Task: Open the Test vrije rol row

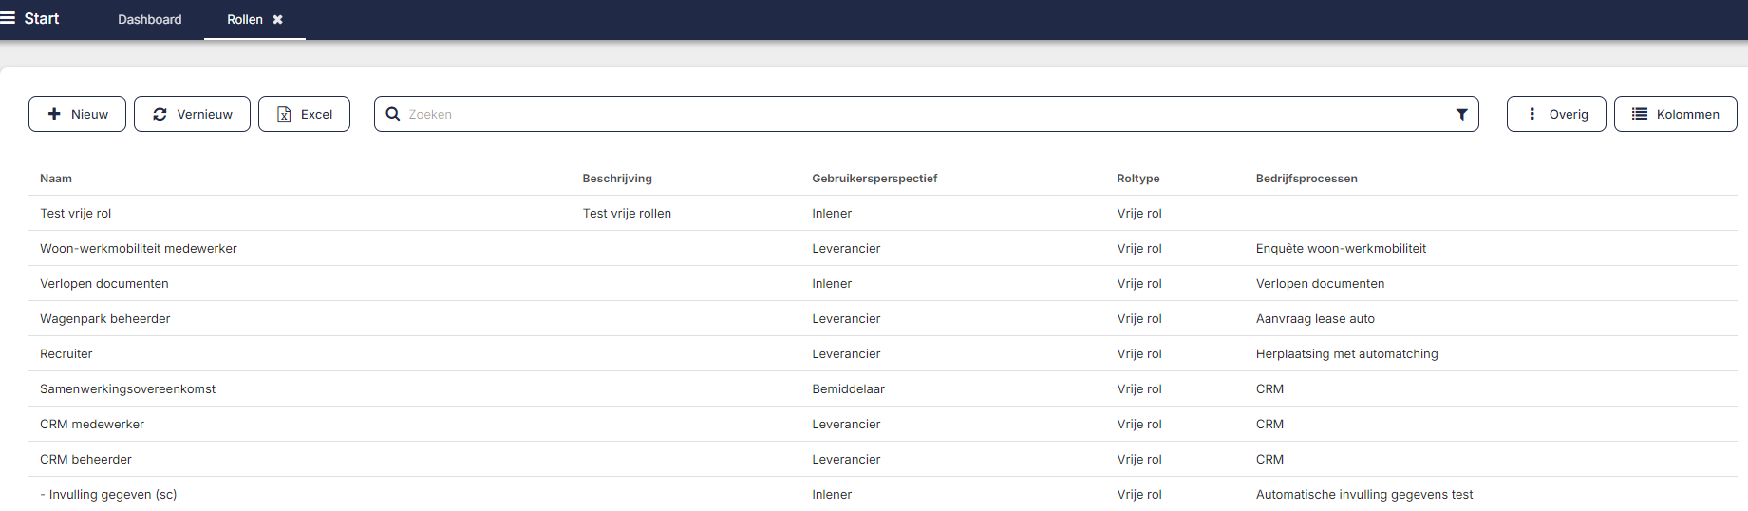Action: [x=76, y=214]
